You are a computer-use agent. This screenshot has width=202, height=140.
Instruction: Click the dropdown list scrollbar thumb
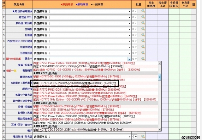tap(160, 77)
